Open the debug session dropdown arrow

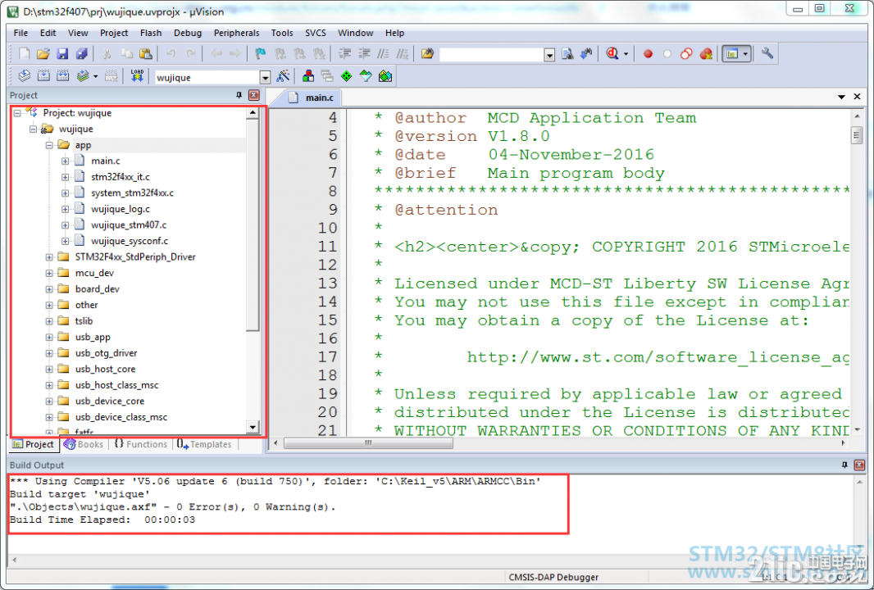tap(626, 54)
